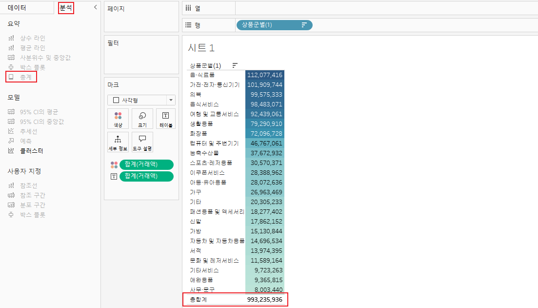Select the 화장품 row label
This screenshot has height=308, width=538.
pyautogui.click(x=199, y=134)
